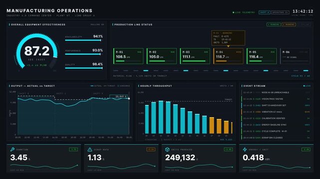Open event ENERGY BASELINE SYNC
320x179 pixels.
pyautogui.click(x=276, y=125)
